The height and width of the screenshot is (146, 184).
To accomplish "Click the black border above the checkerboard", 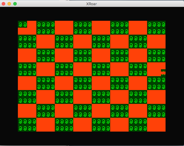I will pyautogui.click(x=92, y=14).
